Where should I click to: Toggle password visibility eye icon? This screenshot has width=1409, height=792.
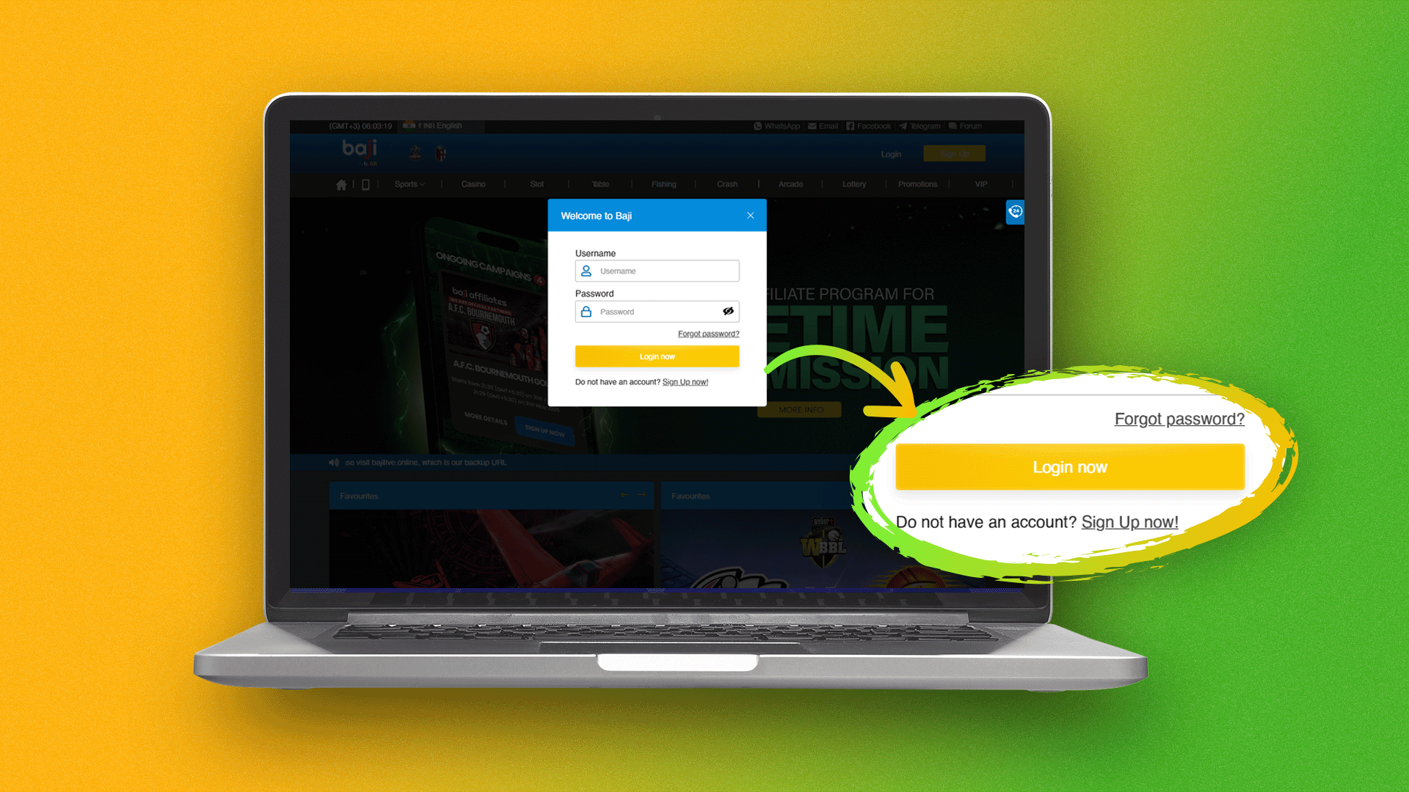[729, 310]
